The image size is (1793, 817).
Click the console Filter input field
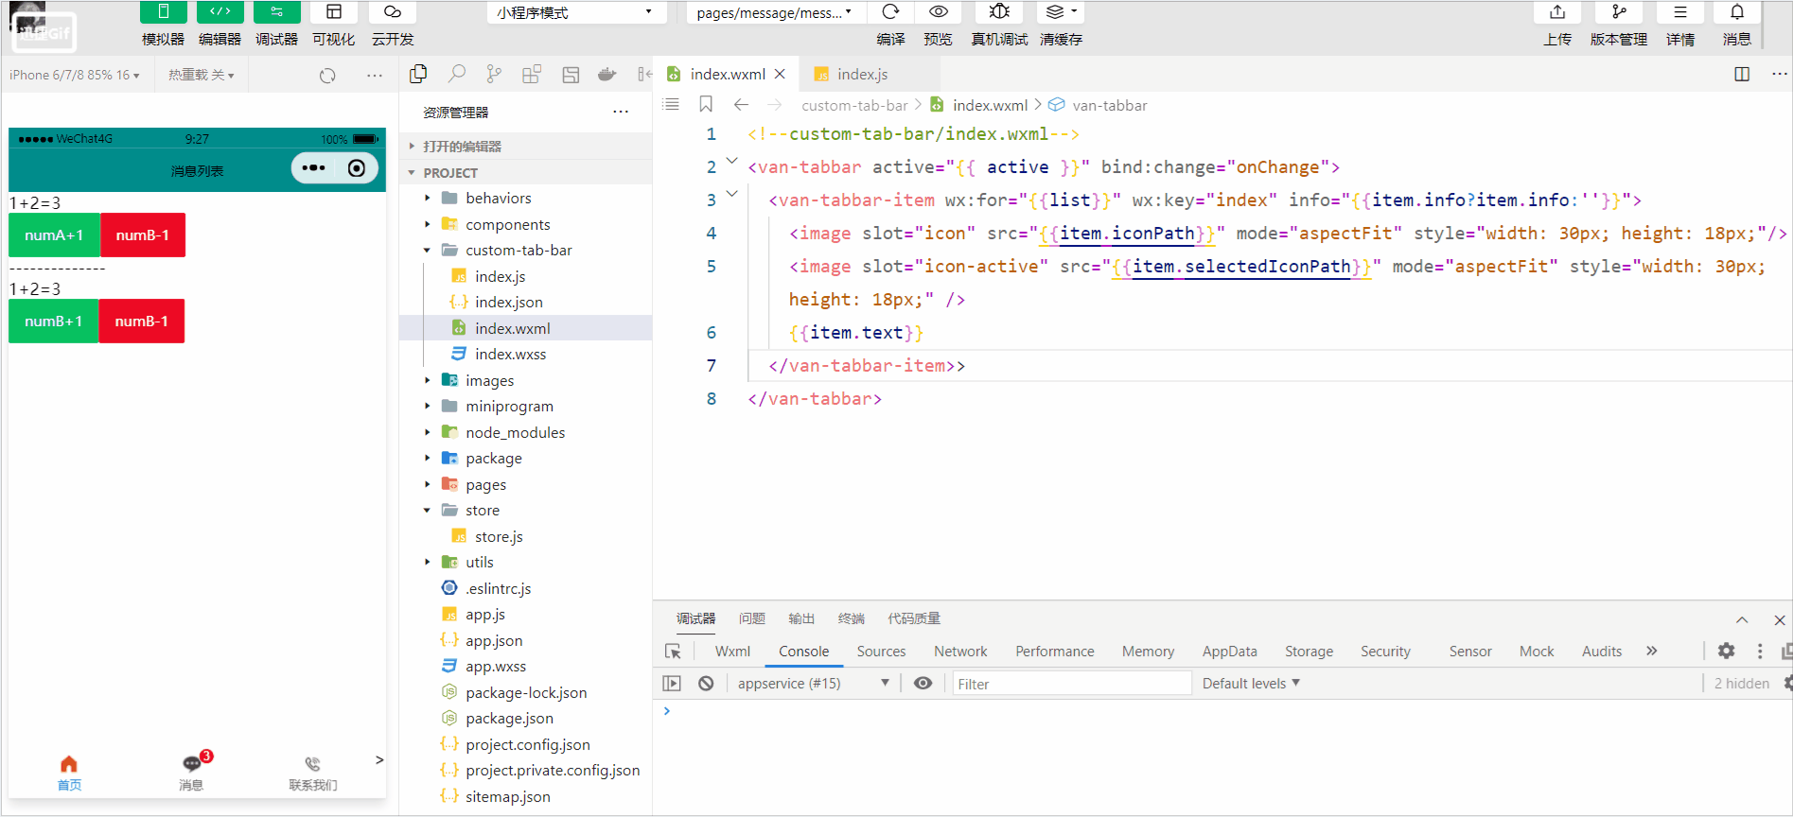[x=1070, y=683]
